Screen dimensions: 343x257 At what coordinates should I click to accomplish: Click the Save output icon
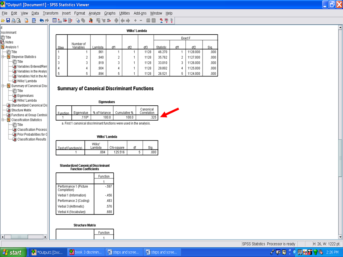point(8,20)
